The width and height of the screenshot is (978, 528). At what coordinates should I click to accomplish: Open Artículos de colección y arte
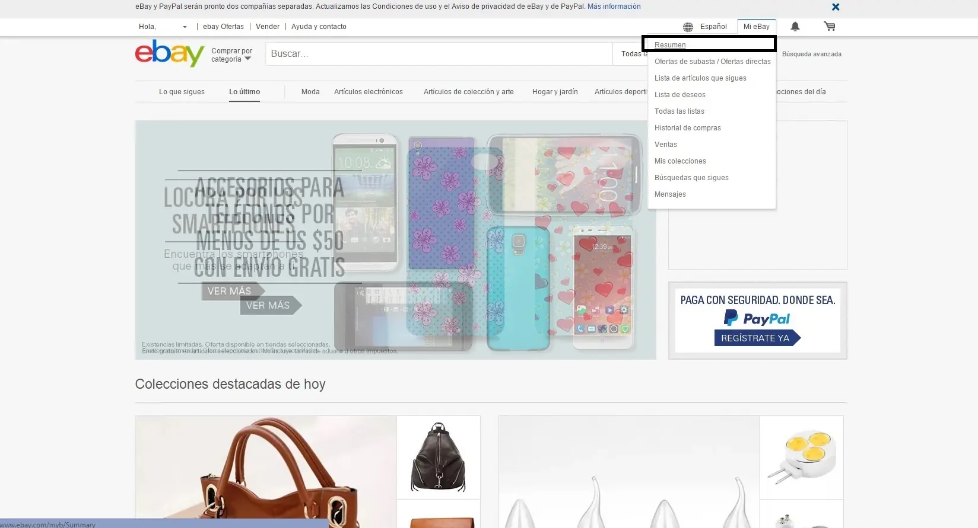click(469, 92)
